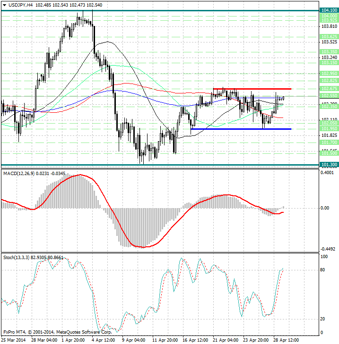Select the 23 Apr 20:00 time label
The width and height of the screenshot is (339, 344).
point(256,340)
